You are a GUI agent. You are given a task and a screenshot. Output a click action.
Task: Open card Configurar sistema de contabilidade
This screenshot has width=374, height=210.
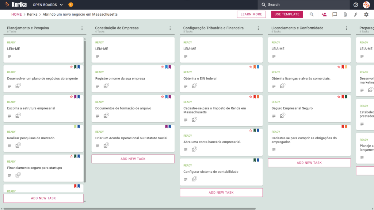click(221, 172)
